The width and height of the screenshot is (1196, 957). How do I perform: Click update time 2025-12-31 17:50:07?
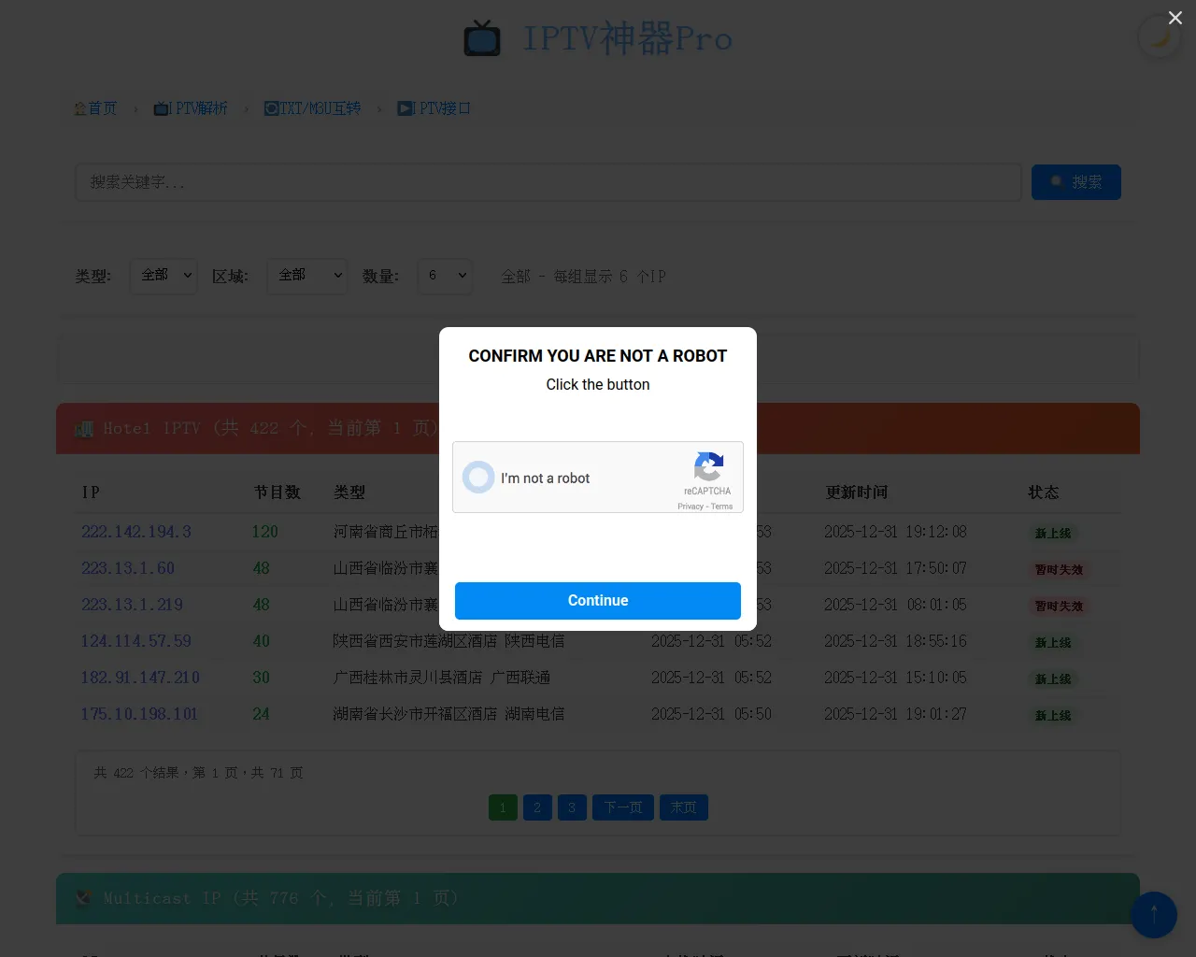coord(895,568)
